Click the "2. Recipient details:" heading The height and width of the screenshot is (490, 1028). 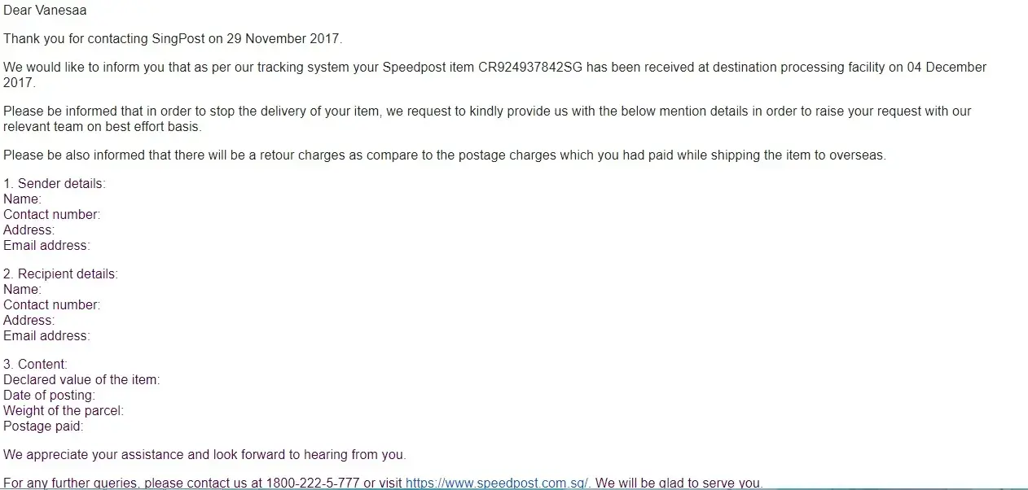pyautogui.click(x=60, y=274)
